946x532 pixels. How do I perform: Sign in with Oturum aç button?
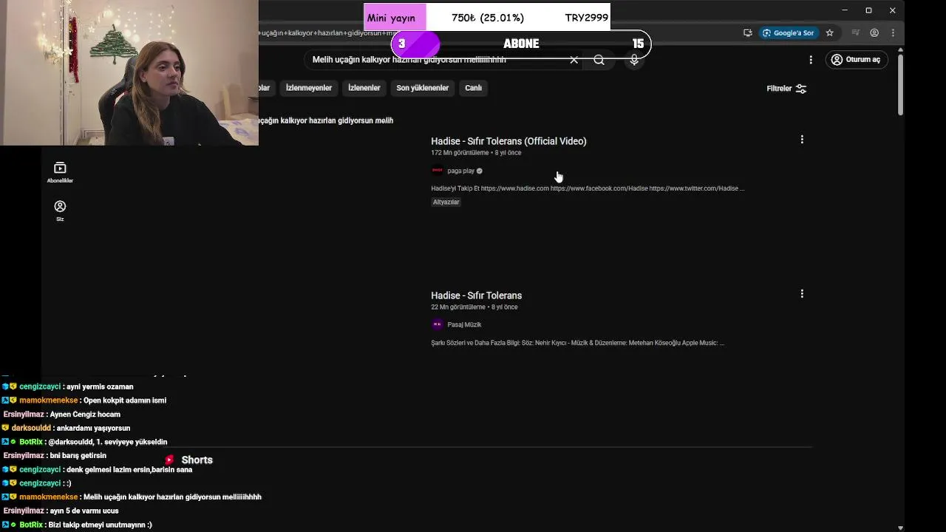coord(856,60)
